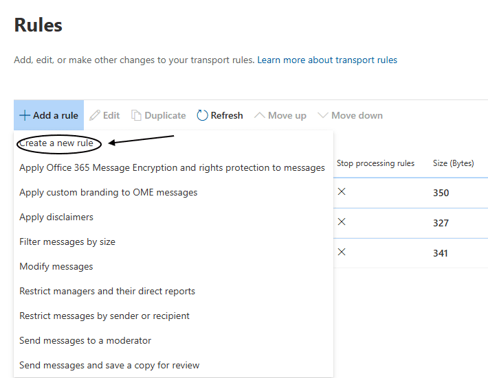This screenshot has height=378, width=488.
Task: Select Create a new rule
Action: pyautogui.click(x=56, y=143)
